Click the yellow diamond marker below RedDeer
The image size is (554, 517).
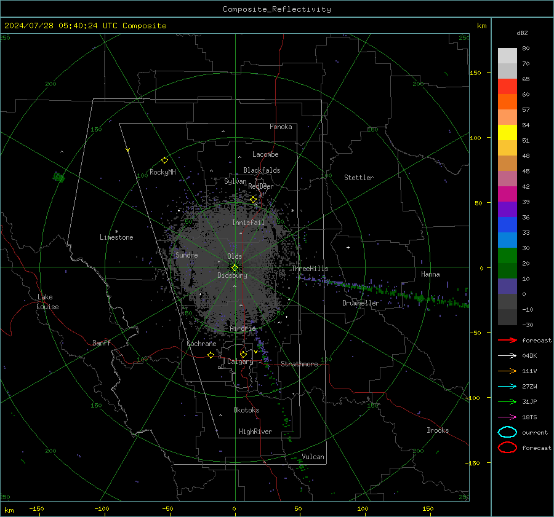254,200
